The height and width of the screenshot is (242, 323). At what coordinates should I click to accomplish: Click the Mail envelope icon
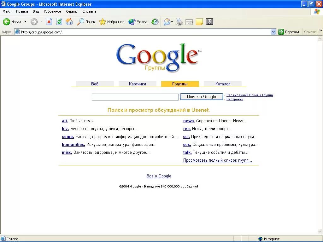[x=167, y=22]
